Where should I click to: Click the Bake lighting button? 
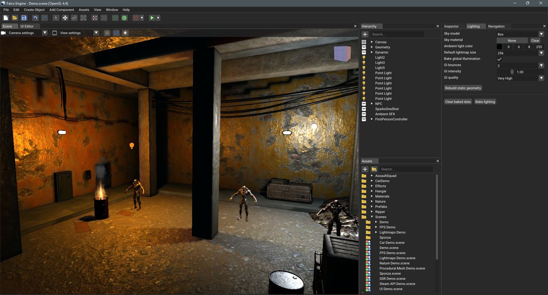click(485, 102)
